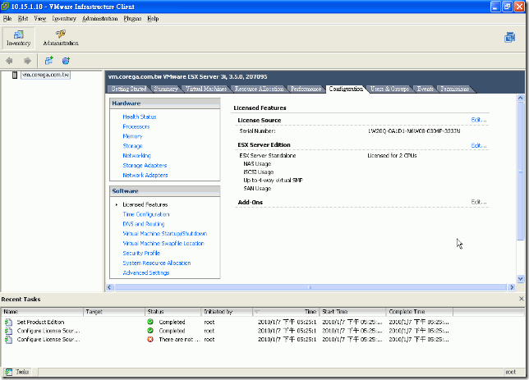This screenshot has height=380, width=529.
Task: Click the forward navigation arrow
Action: (x=27, y=61)
